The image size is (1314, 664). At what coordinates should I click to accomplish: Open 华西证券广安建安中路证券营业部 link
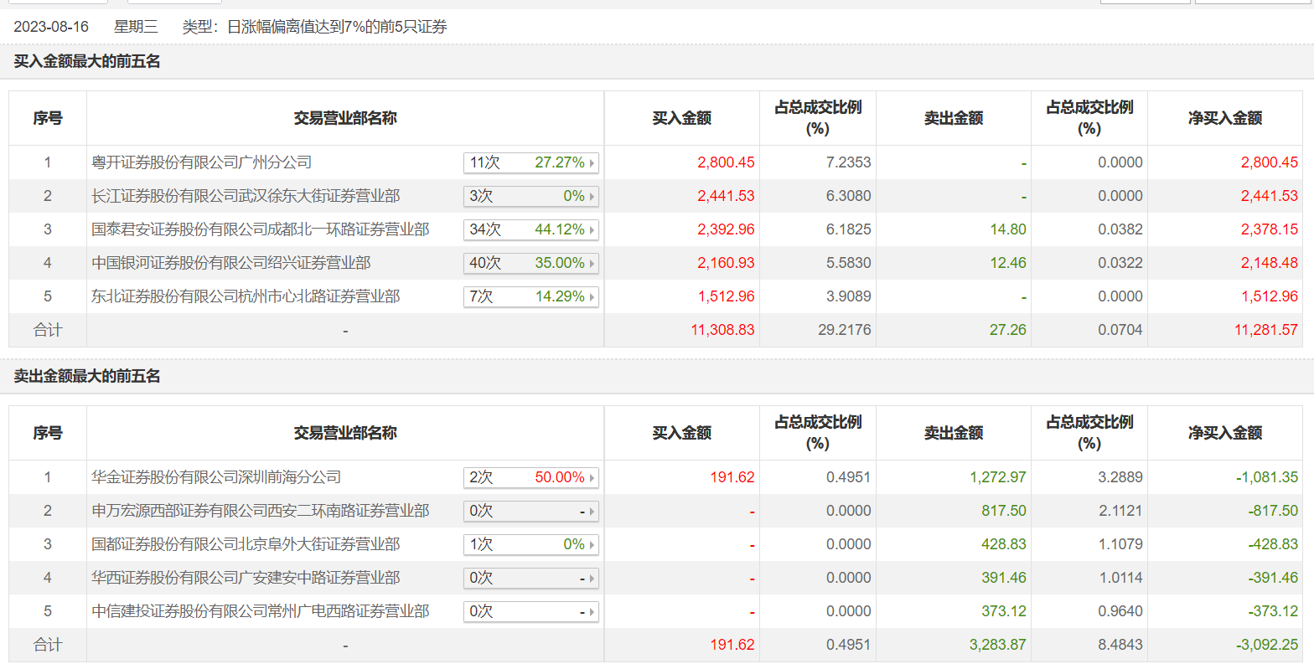click(246, 578)
